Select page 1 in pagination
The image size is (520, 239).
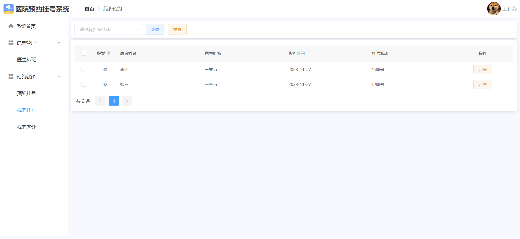[114, 101]
